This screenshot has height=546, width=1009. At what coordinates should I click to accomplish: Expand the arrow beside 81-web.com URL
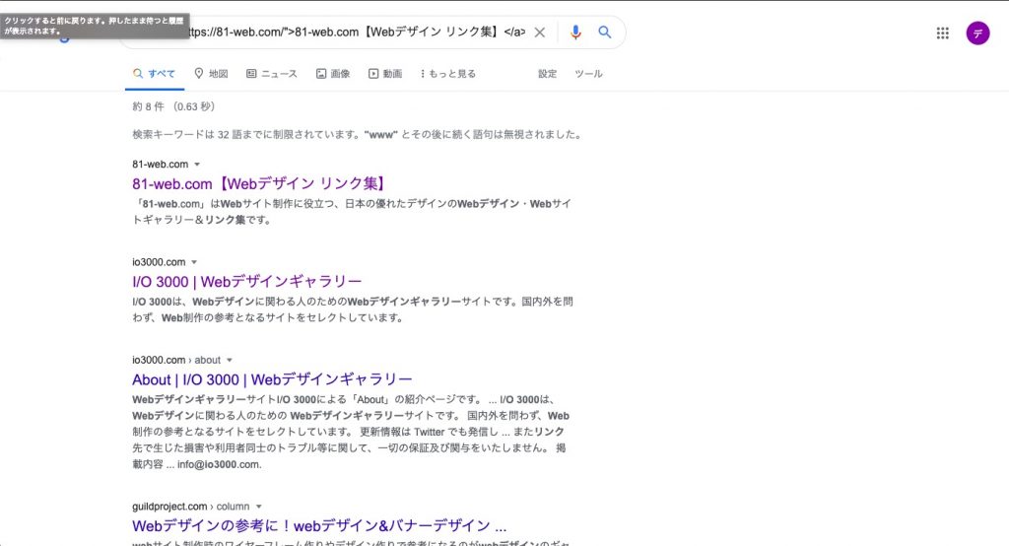(x=197, y=165)
